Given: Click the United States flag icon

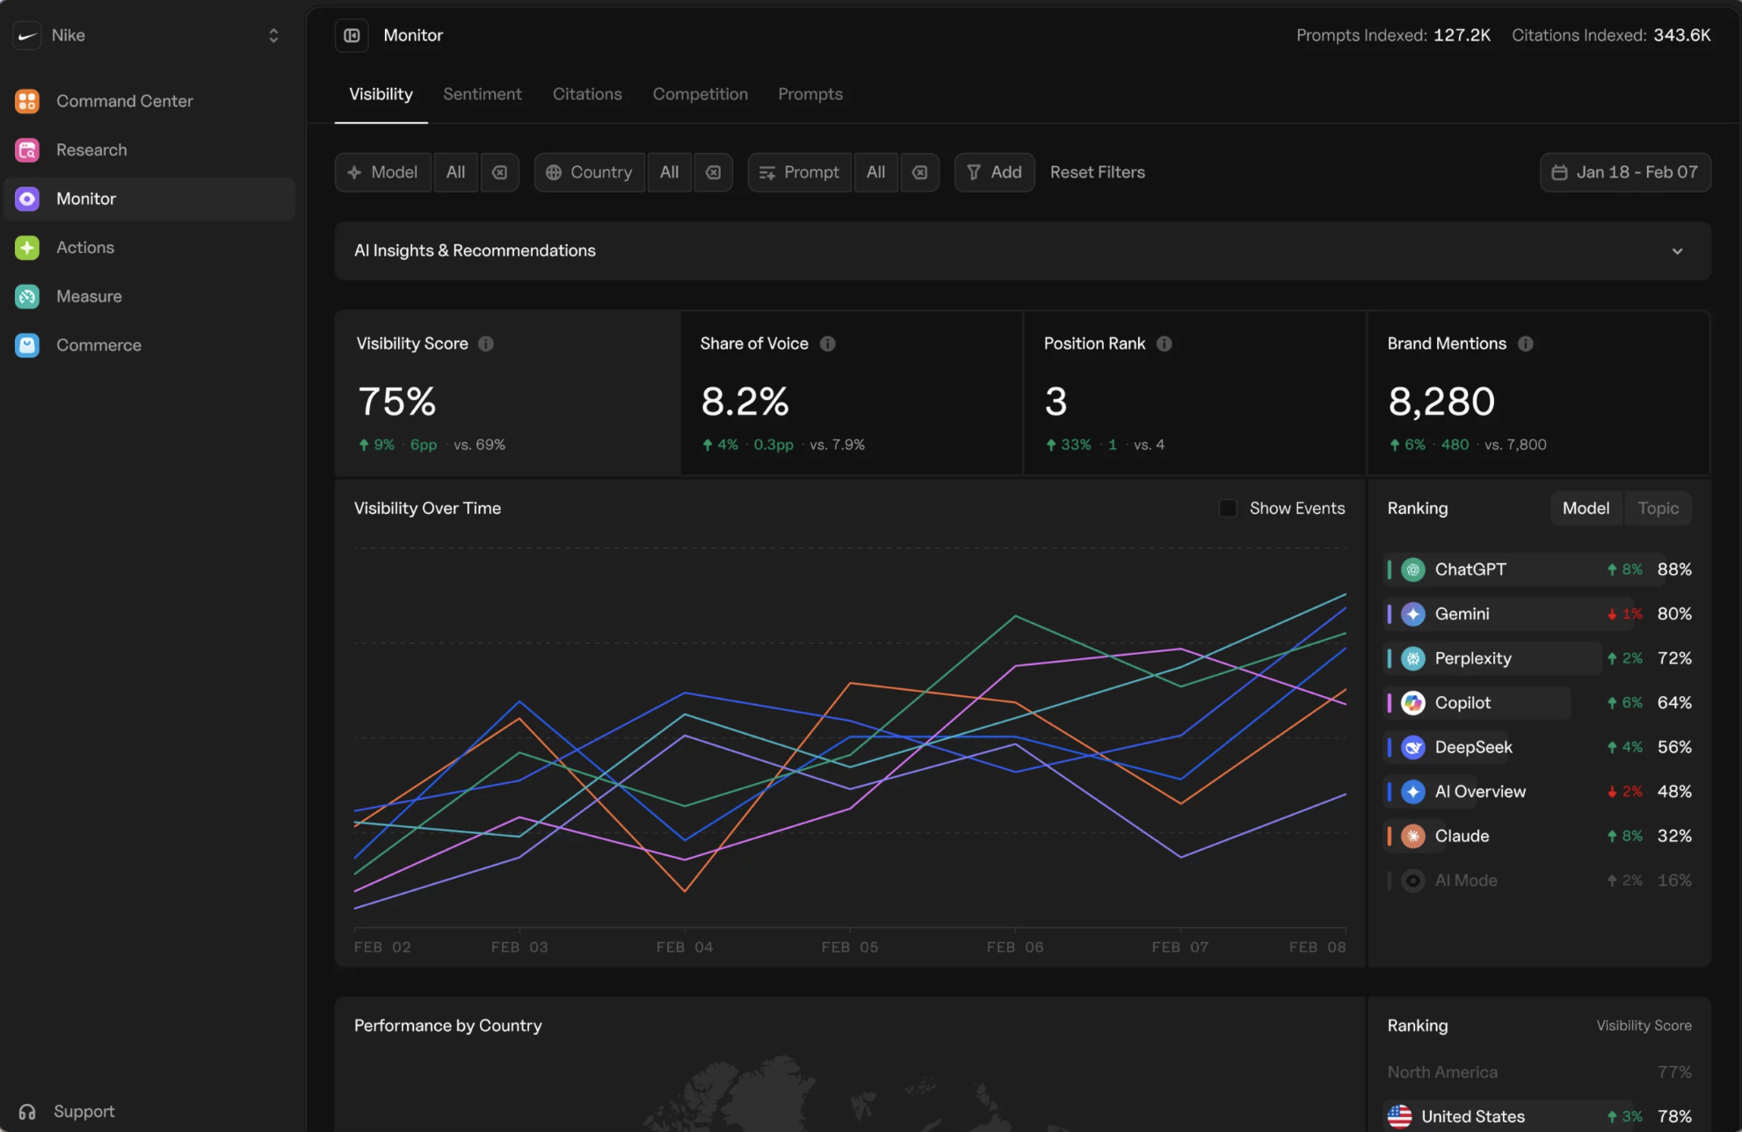Looking at the screenshot, I should [x=1399, y=1116].
